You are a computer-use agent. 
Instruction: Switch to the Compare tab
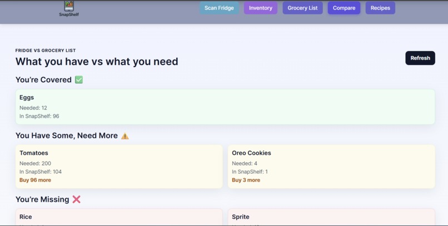(344, 8)
